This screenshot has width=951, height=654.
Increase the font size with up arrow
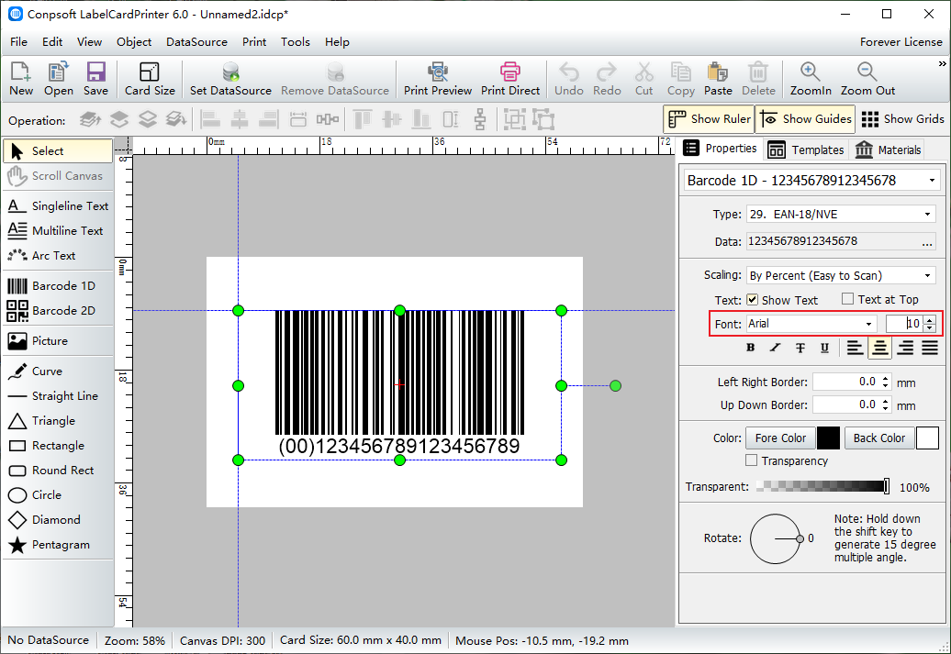[x=930, y=319]
